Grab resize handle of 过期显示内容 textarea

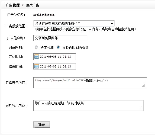click(140, 108)
